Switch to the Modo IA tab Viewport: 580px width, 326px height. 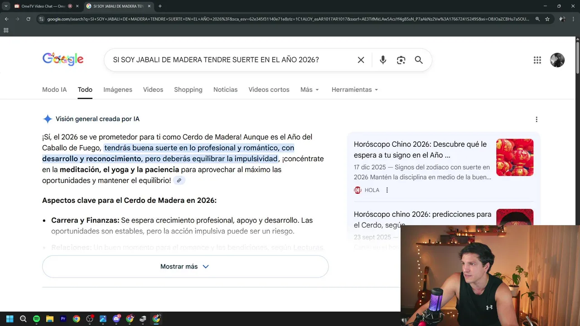click(54, 90)
